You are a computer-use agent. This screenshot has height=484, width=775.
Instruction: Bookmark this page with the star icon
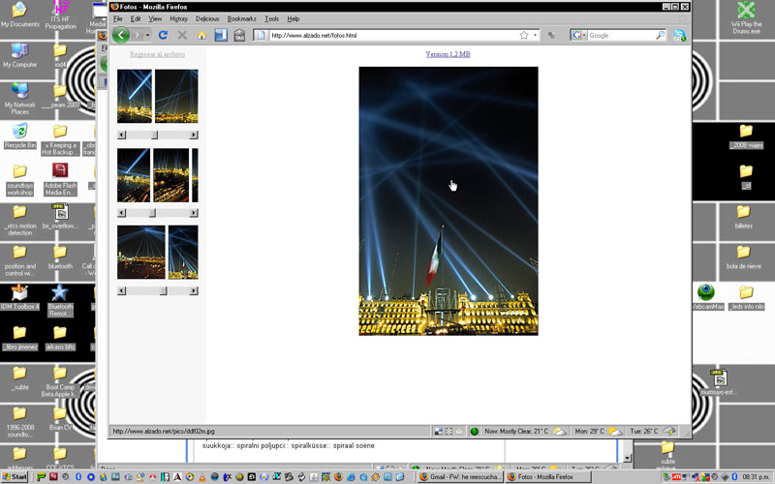pos(524,35)
